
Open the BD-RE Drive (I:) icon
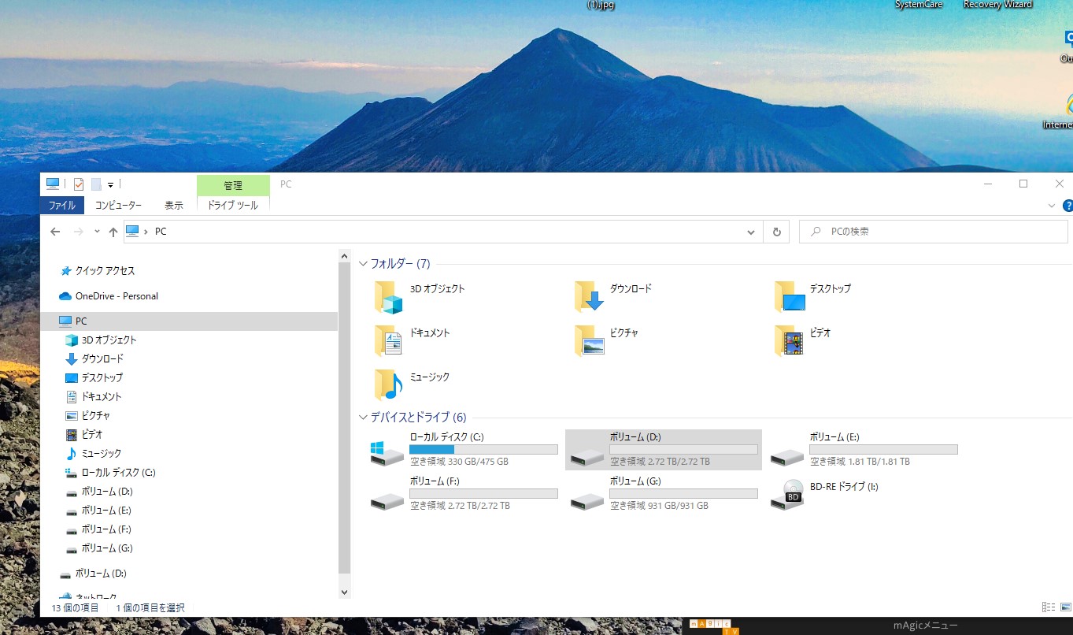(786, 493)
